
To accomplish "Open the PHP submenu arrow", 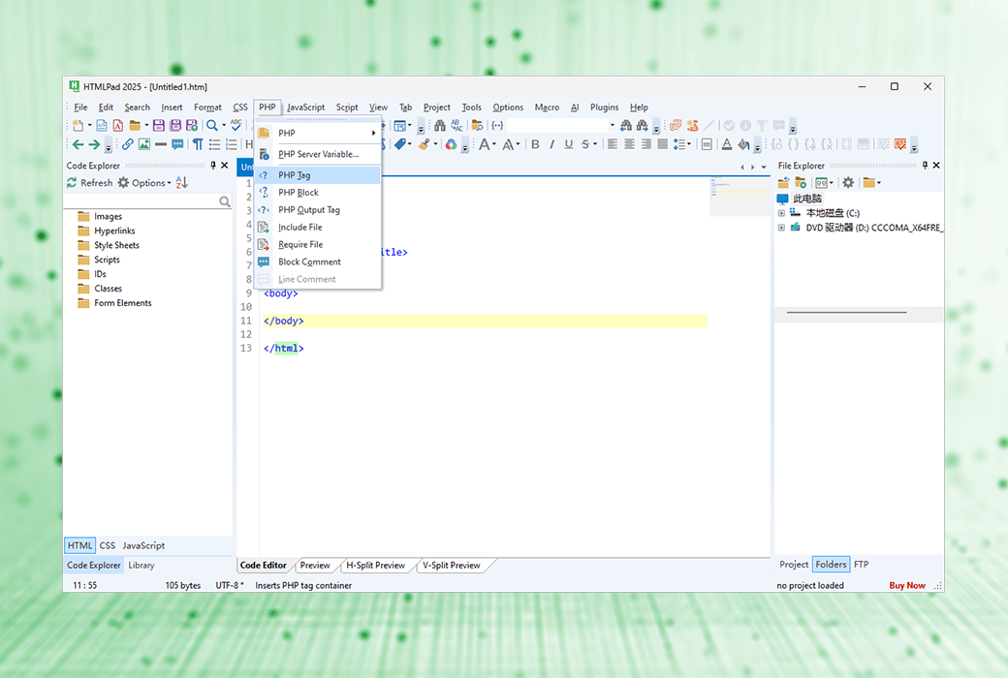I will (x=373, y=133).
